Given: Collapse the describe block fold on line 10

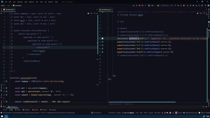Looking at the screenshot, I should [108, 29].
